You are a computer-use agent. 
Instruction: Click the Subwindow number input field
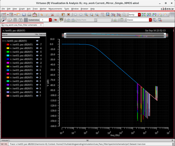[x=44, y=20]
